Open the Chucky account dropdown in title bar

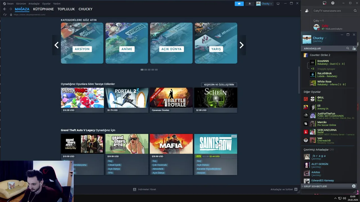(264, 4)
